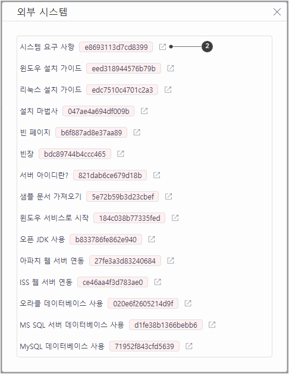Click the ID tag 047ae4a694df009b

[98, 111]
